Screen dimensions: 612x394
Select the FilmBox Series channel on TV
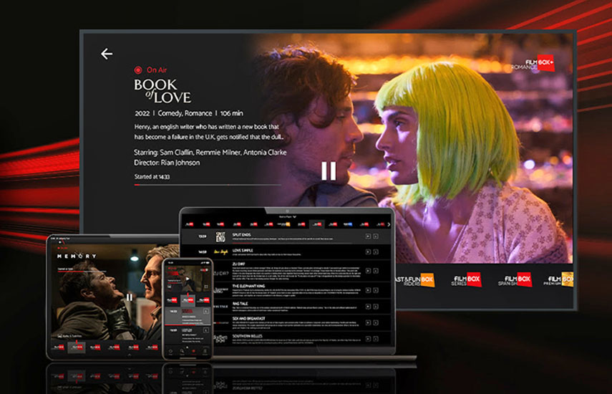click(467, 279)
